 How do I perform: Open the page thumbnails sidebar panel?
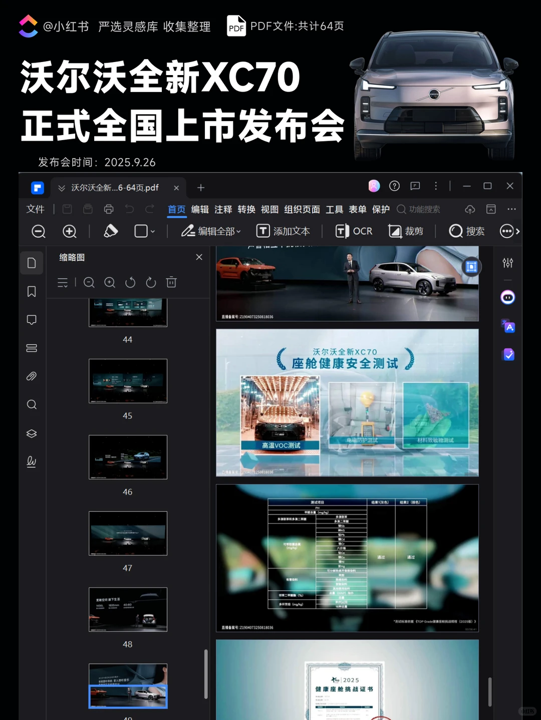(x=32, y=263)
